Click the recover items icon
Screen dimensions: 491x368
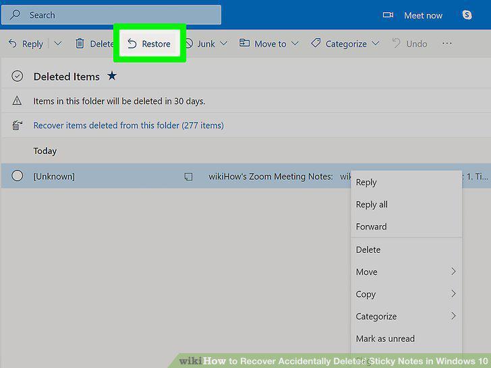point(18,125)
